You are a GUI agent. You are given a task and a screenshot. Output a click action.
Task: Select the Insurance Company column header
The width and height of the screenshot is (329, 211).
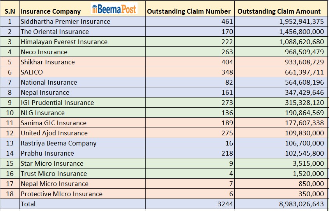pyautogui.click(x=51, y=11)
